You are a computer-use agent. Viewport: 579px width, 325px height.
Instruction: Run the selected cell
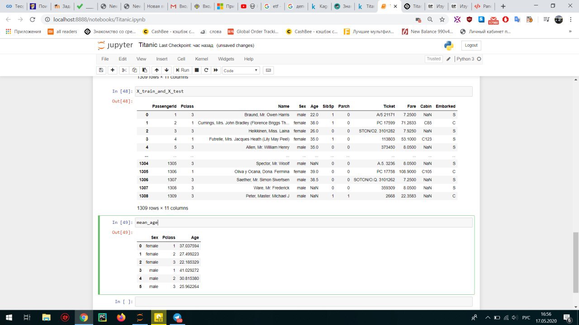(182, 70)
